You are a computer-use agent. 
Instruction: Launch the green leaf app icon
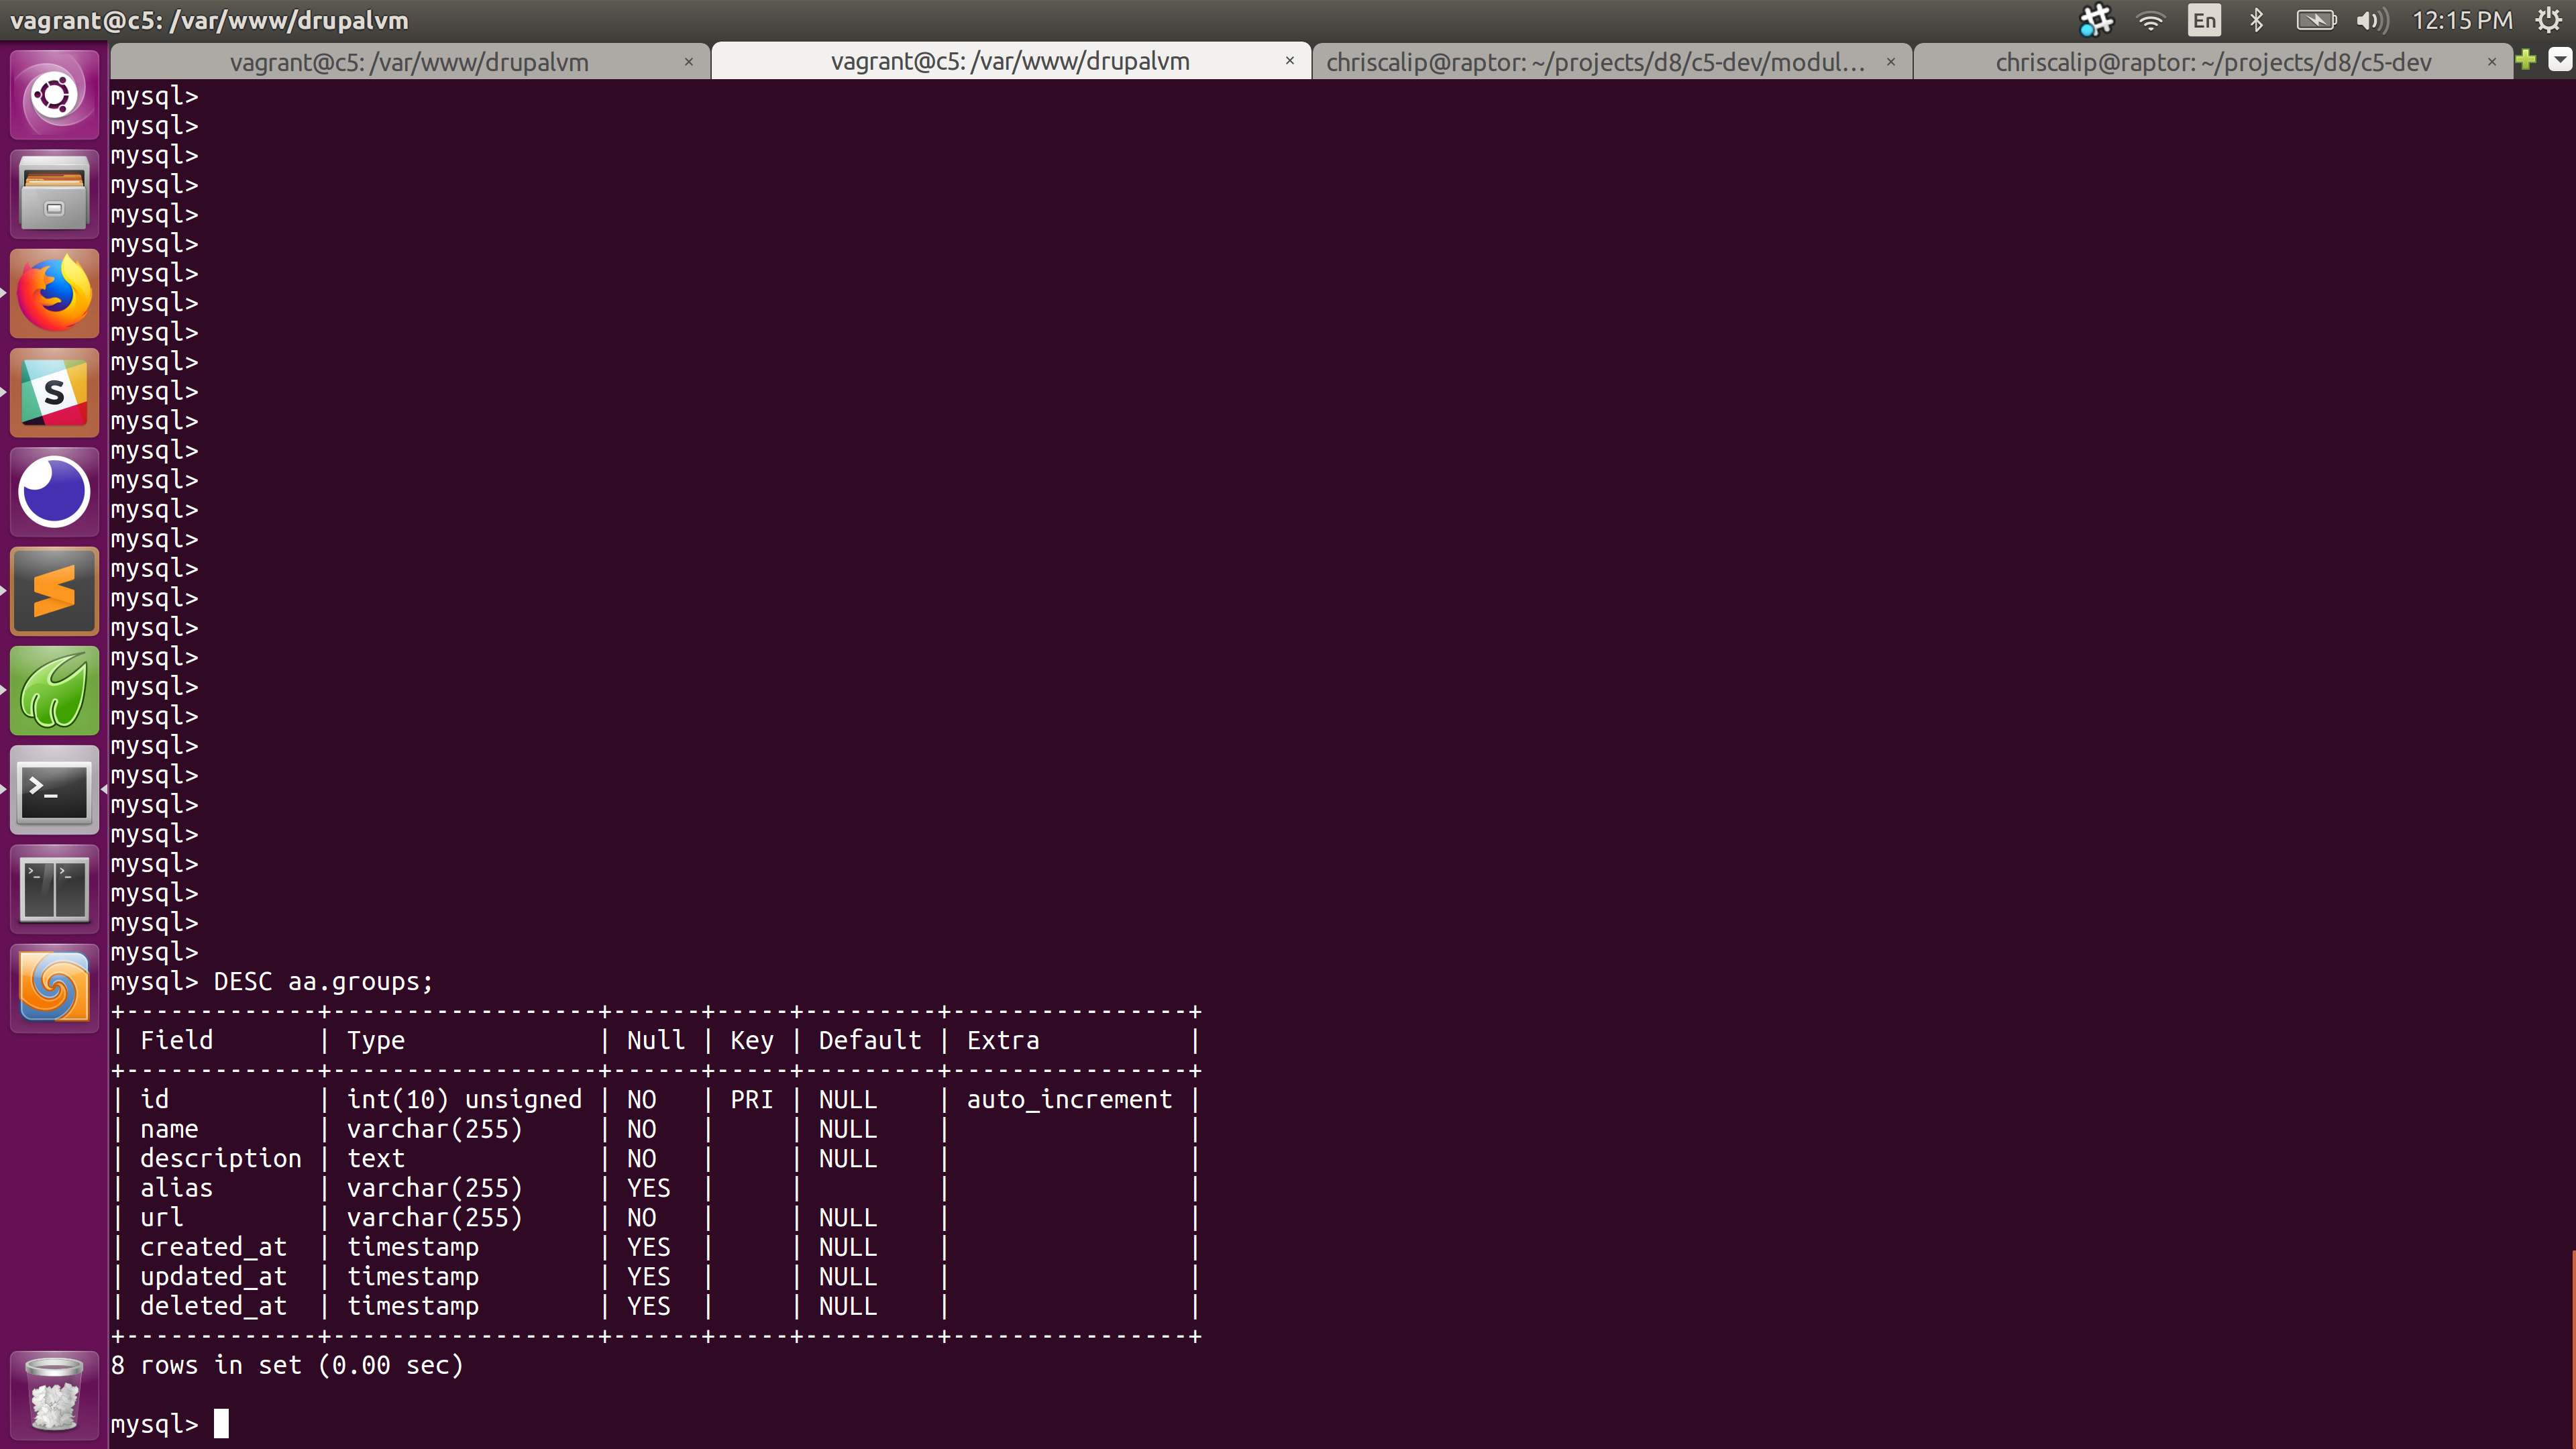tap(54, 690)
